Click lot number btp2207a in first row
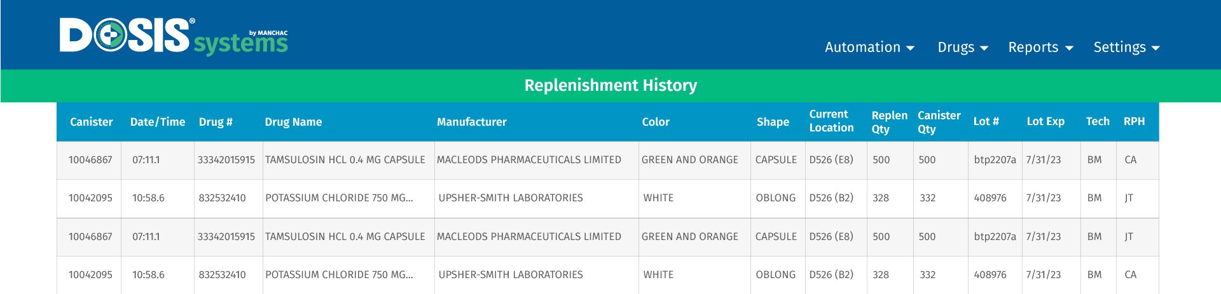Viewport: 1221px width, 294px height. click(x=995, y=160)
